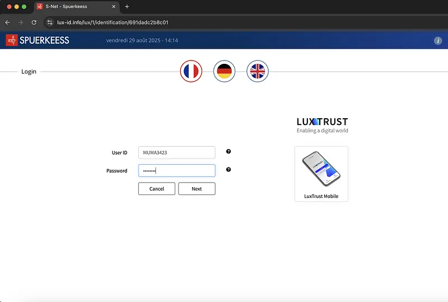Click the browser forward arrow
Viewport: 448px width, 302px height.
[x=21, y=22]
